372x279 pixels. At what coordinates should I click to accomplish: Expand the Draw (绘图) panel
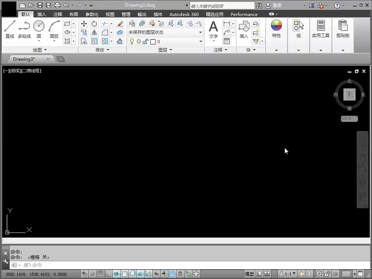click(x=40, y=50)
